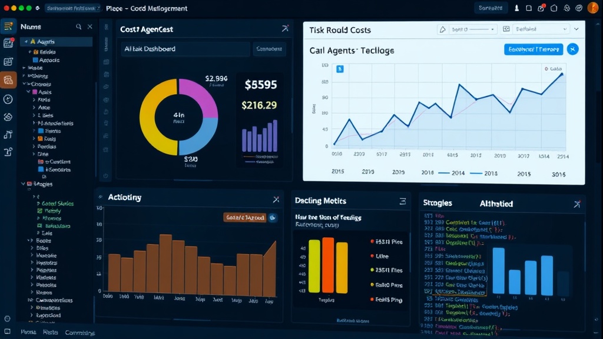
Task: Click the bell icon in the top bar
Action: coord(516,8)
